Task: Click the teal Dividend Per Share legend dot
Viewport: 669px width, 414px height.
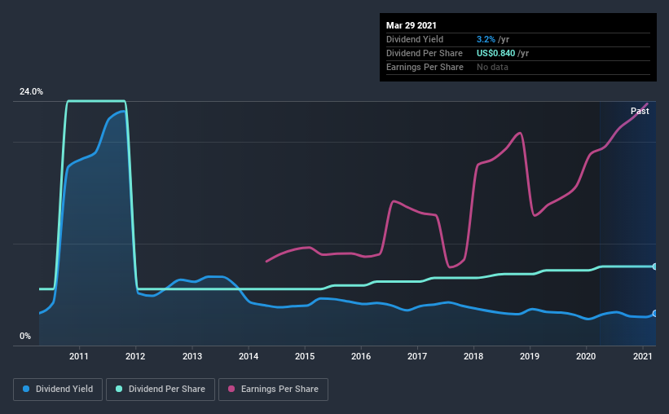Action: 119,389
